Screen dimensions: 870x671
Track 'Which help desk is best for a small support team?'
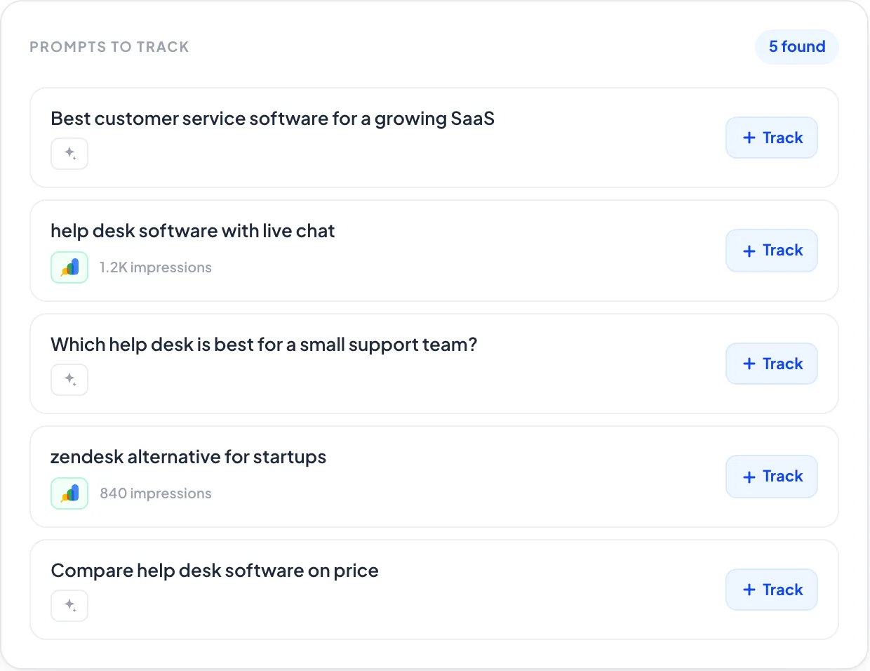pyautogui.click(x=772, y=364)
